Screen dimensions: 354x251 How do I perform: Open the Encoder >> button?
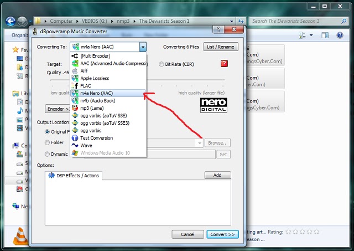58,109
